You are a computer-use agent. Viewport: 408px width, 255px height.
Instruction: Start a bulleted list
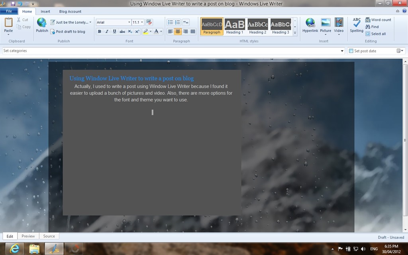(170, 22)
